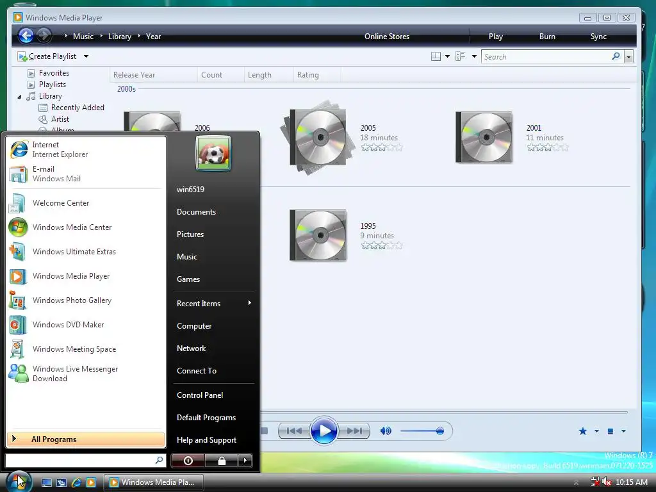This screenshot has width=656, height=492.
Task: Launch Windows DVD Maker
Action: pyautogui.click(x=86, y=325)
